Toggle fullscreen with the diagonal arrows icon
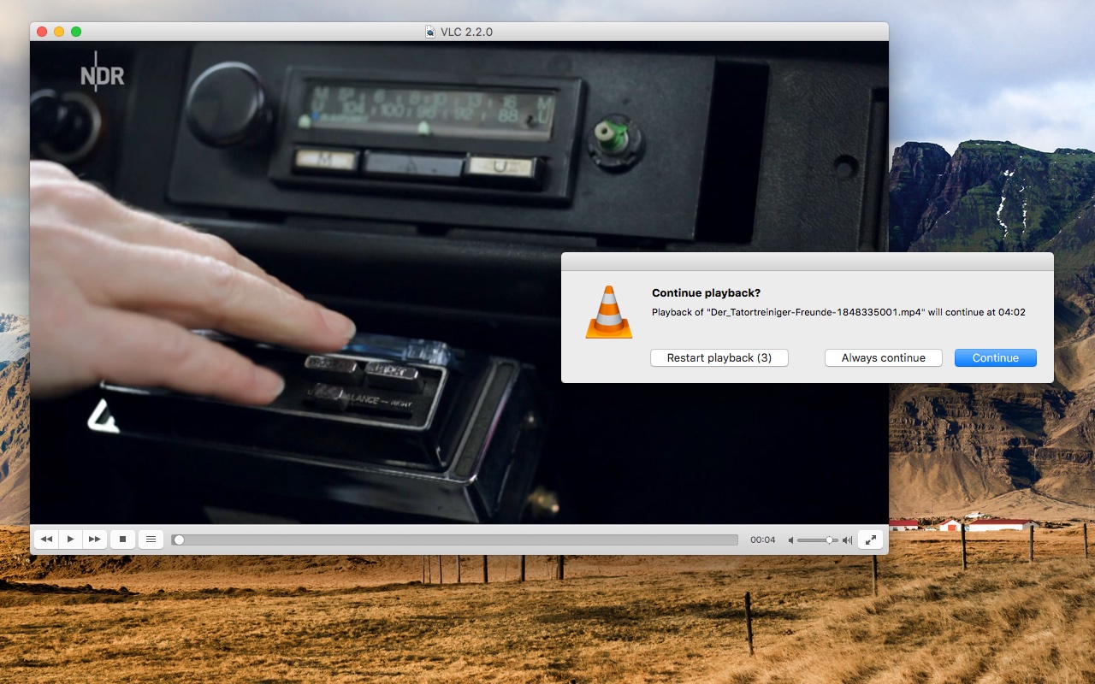 pos(871,540)
